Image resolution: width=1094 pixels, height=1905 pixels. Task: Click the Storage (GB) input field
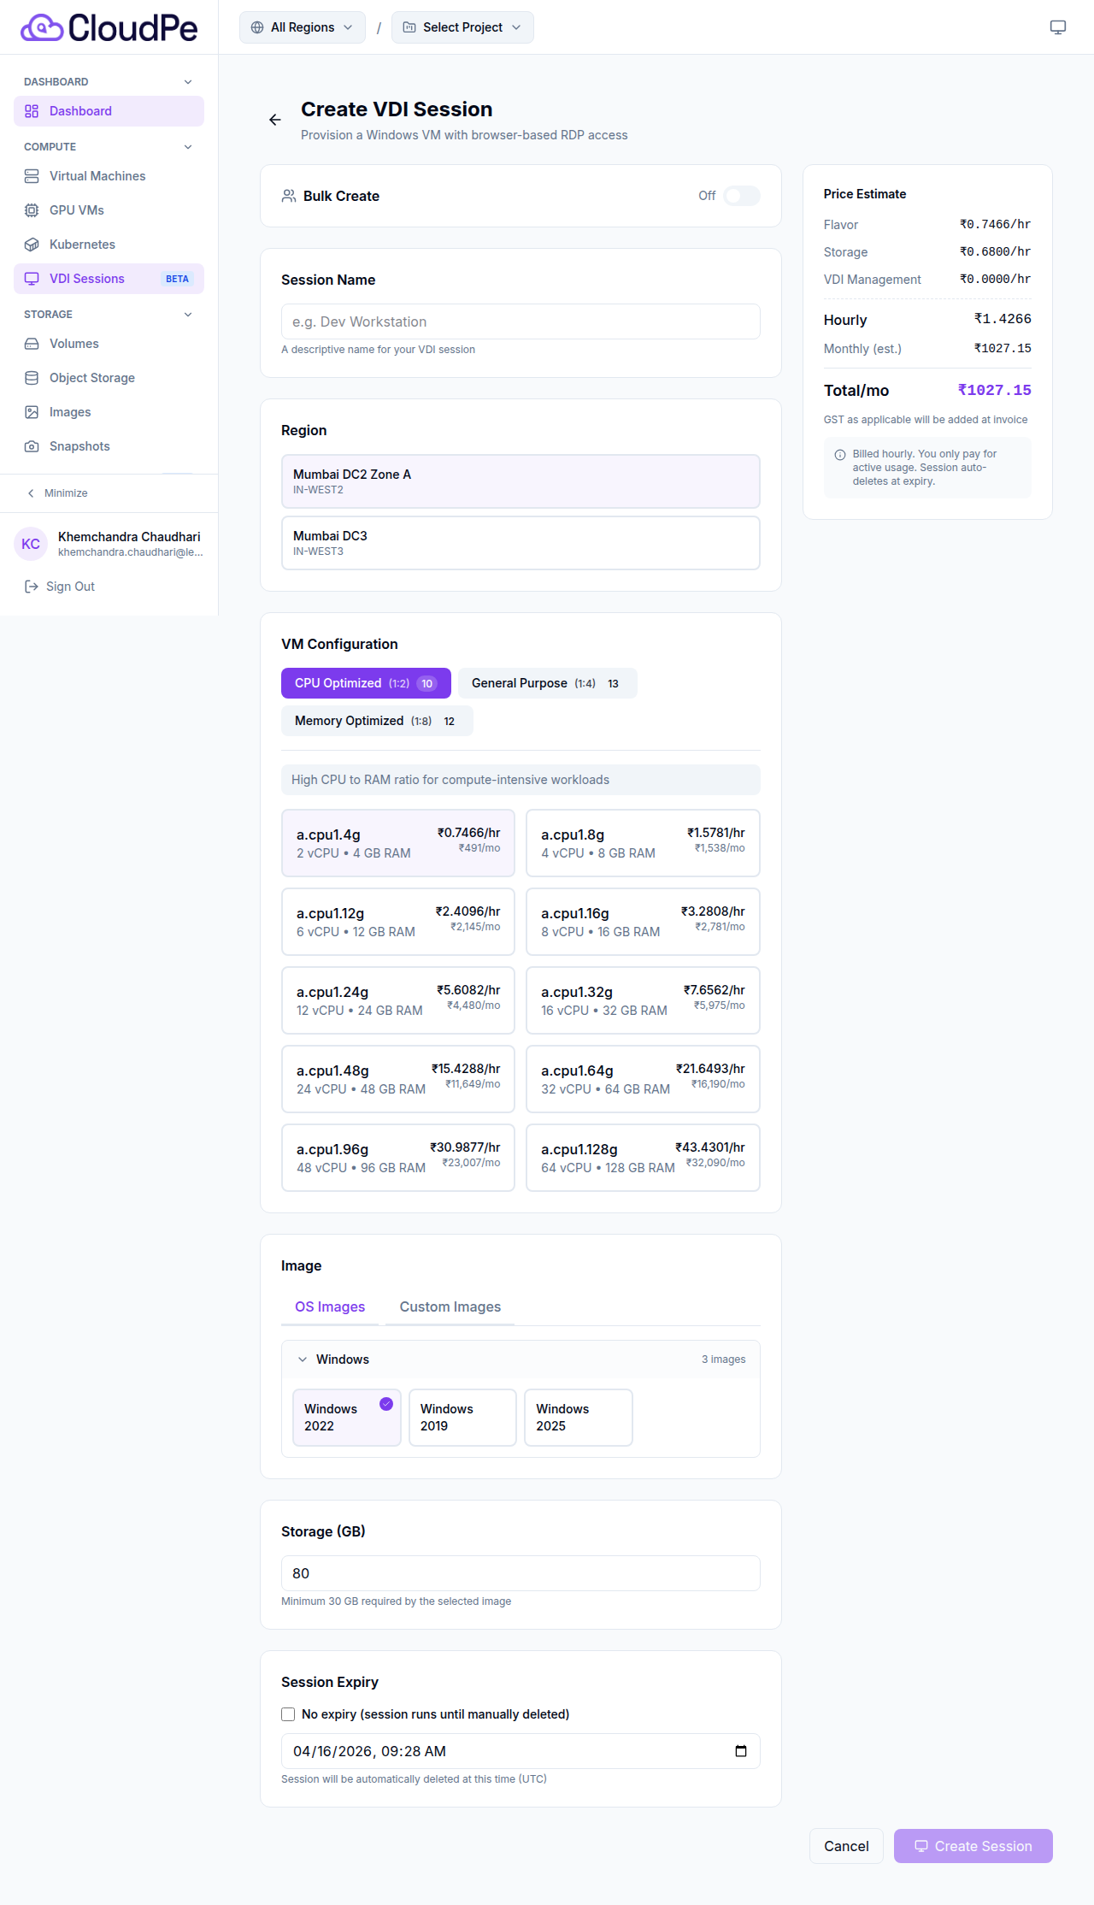521,1573
